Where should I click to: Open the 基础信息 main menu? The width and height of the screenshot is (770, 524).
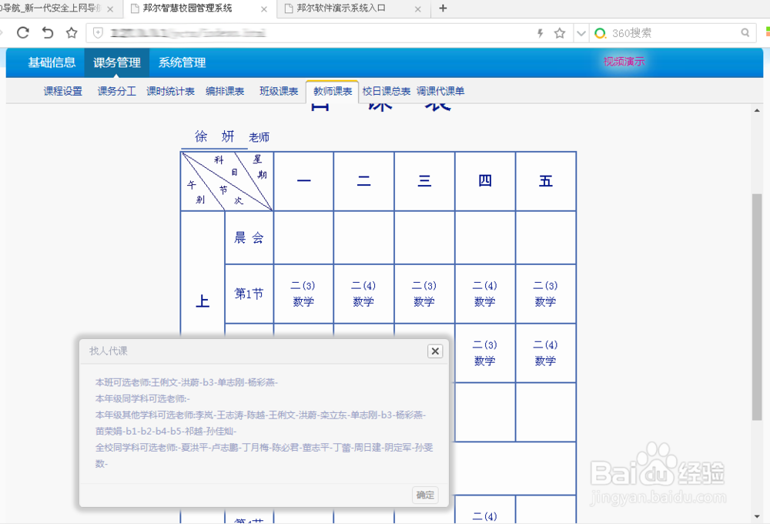[52, 62]
